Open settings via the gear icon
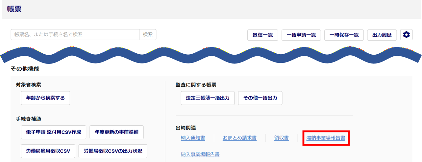 point(406,35)
